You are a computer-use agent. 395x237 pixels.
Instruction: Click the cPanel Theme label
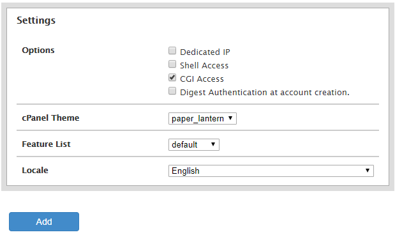pos(50,118)
